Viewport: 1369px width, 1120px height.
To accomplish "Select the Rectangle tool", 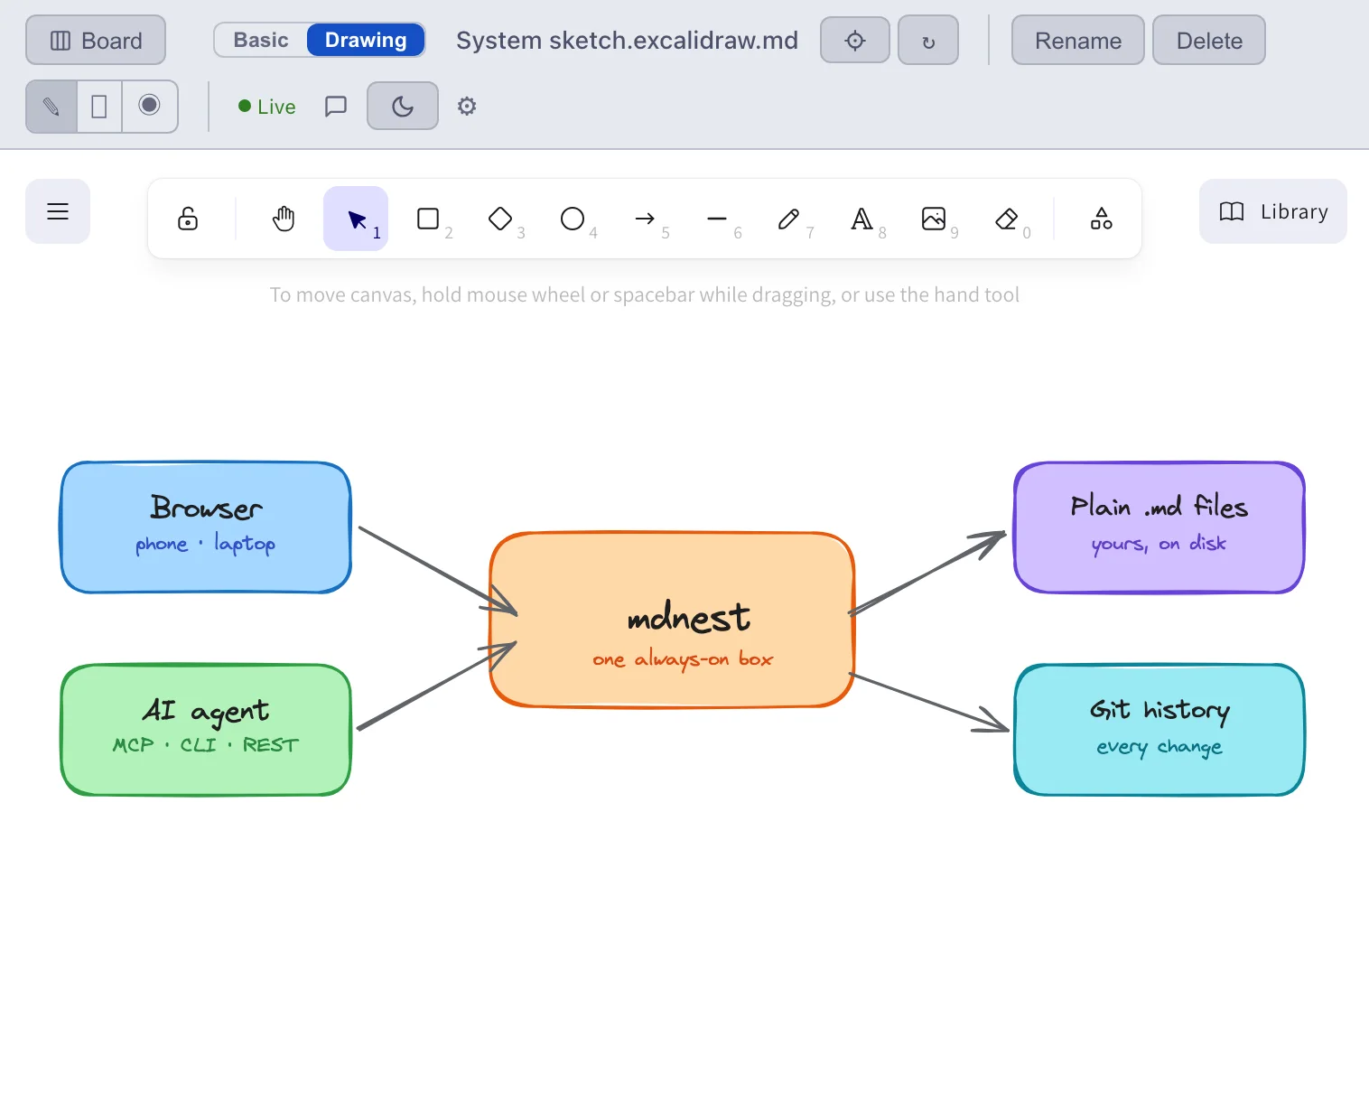I will (428, 219).
